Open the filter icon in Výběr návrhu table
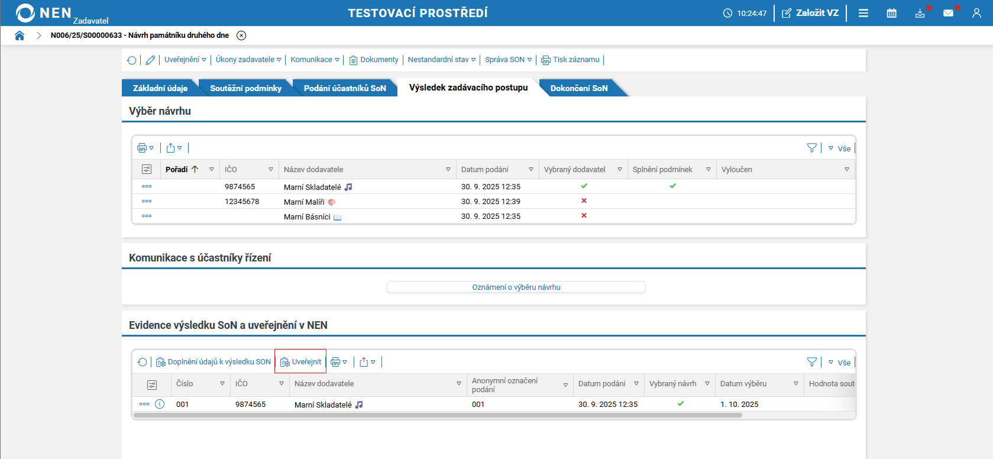993x459 pixels. tap(811, 148)
